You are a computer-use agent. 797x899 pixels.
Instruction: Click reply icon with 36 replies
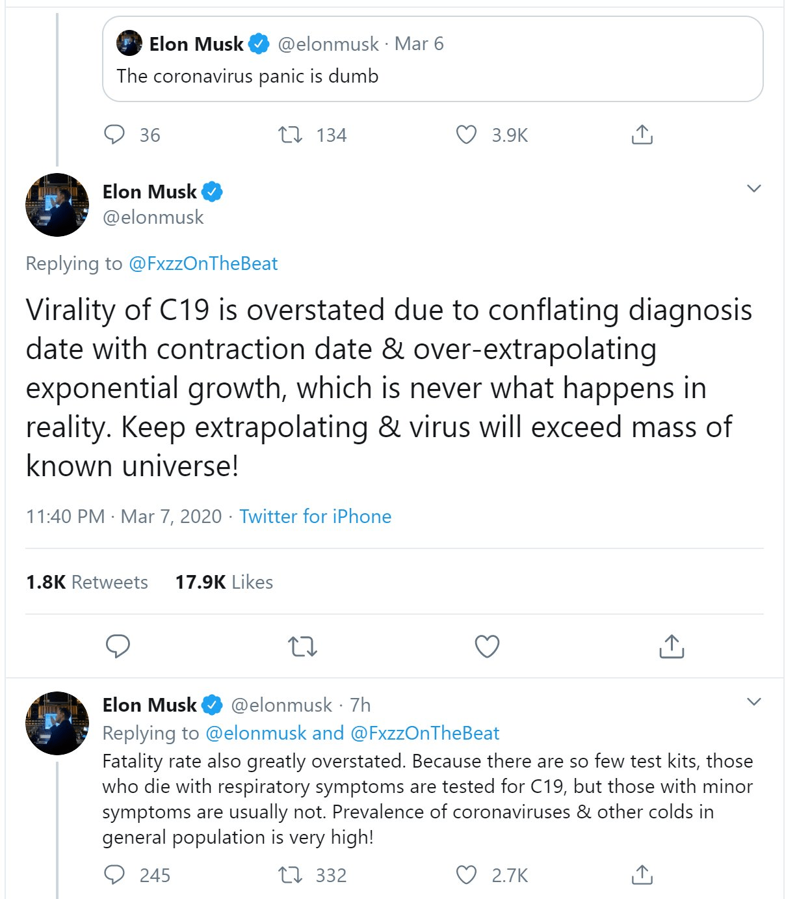114,135
